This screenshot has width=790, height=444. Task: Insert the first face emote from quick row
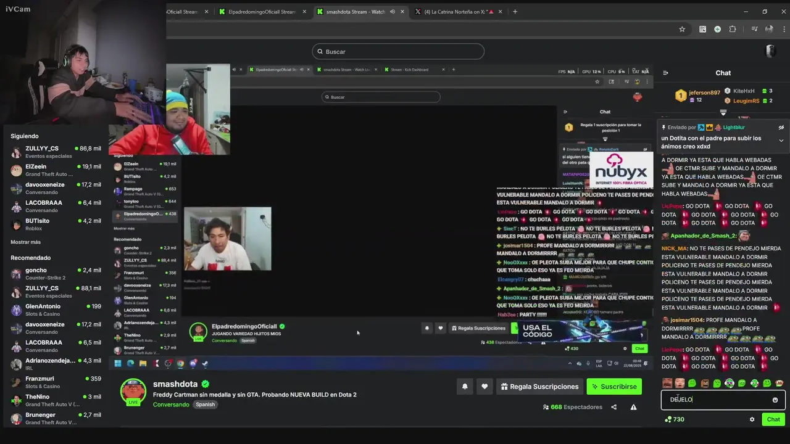coord(667,384)
